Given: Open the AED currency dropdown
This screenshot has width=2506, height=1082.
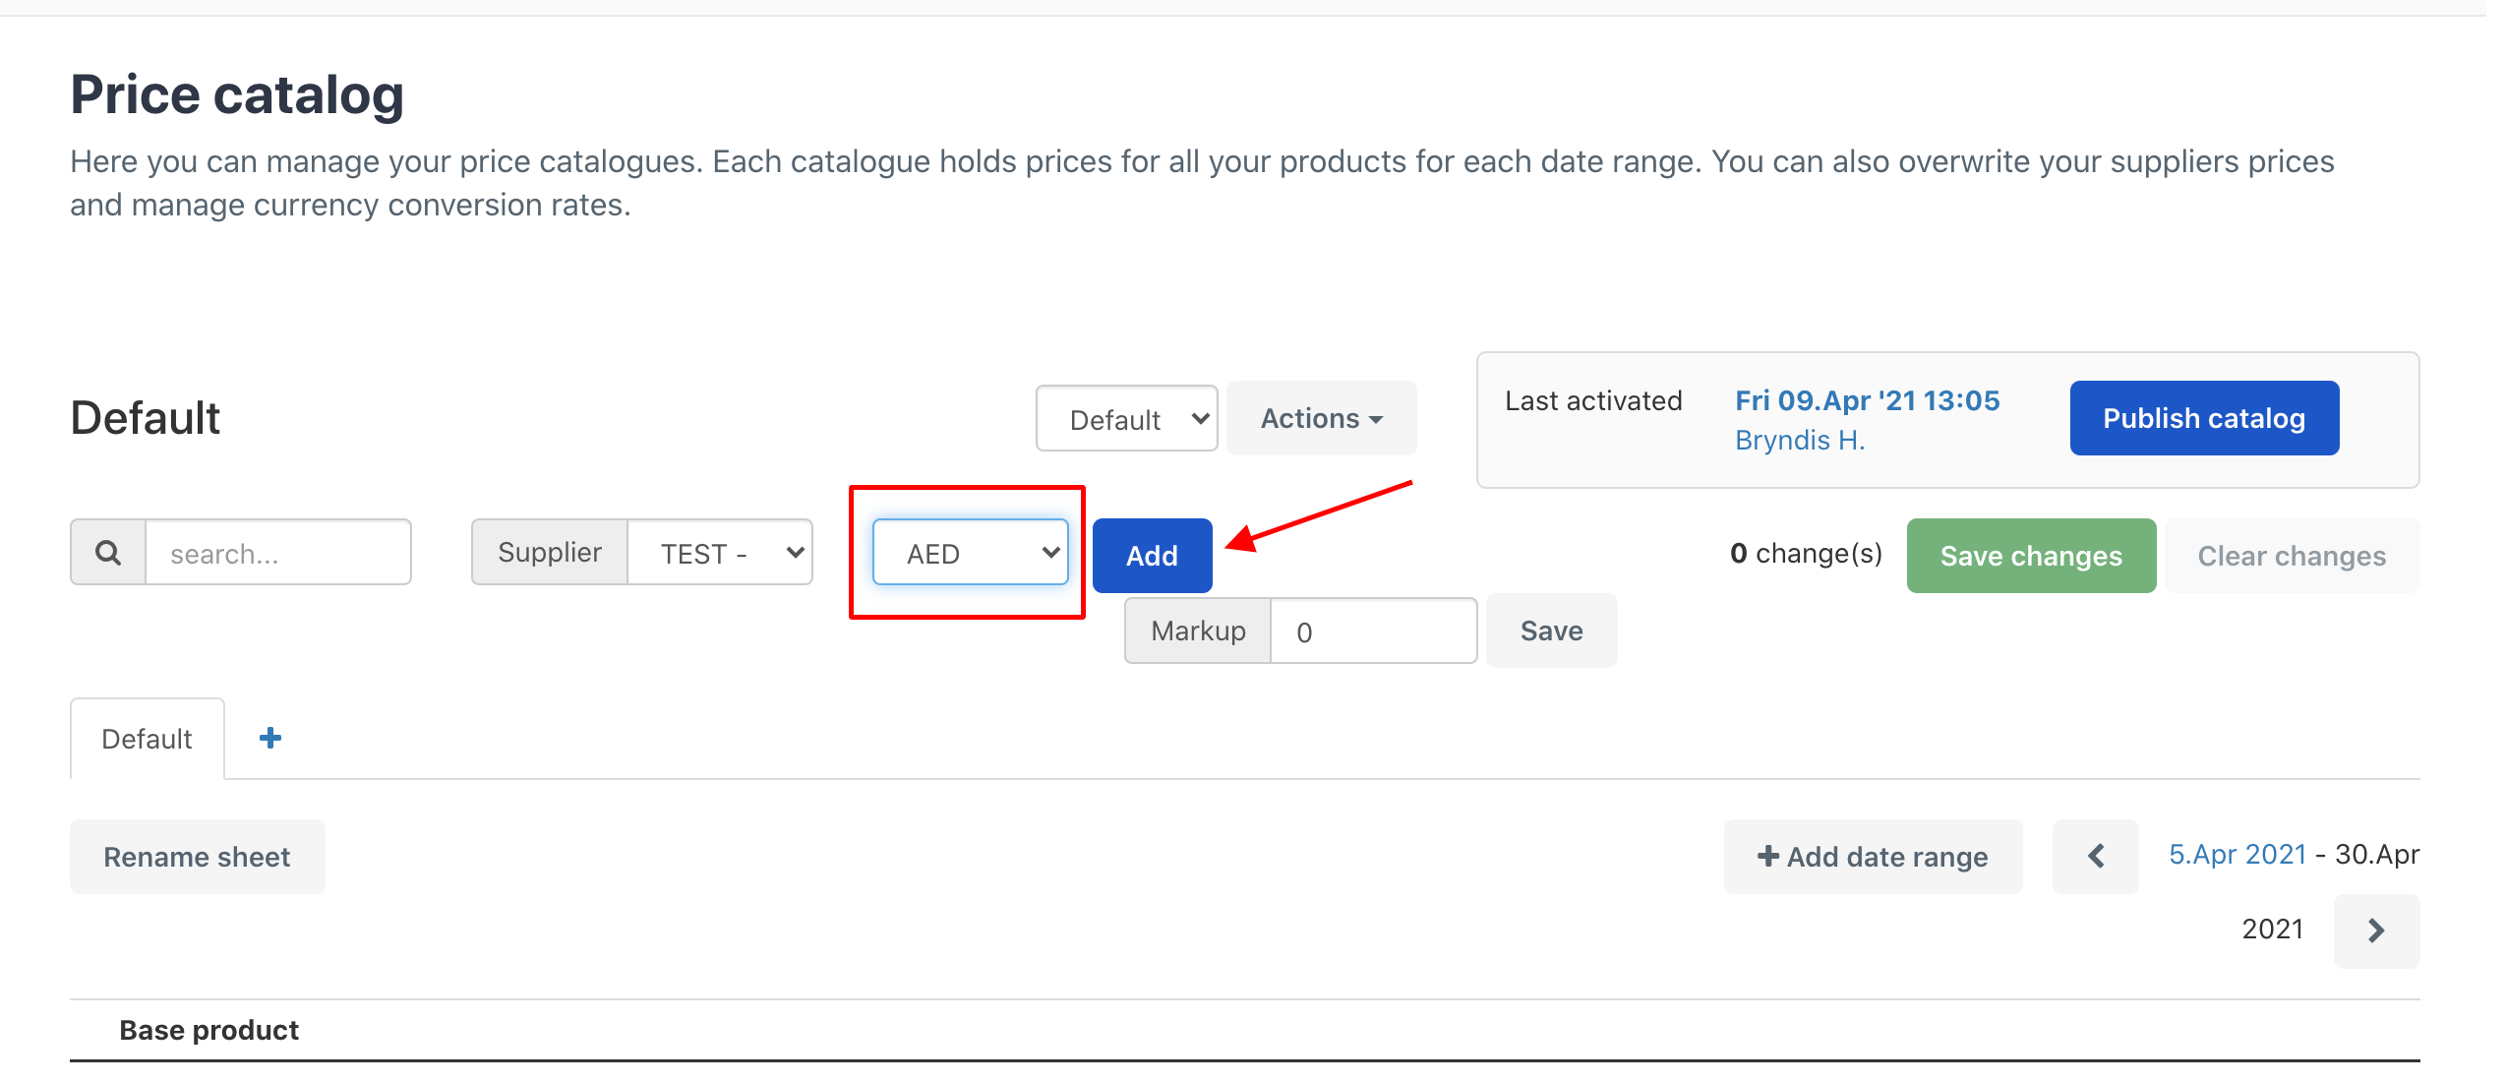Looking at the screenshot, I should pyautogui.click(x=970, y=553).
